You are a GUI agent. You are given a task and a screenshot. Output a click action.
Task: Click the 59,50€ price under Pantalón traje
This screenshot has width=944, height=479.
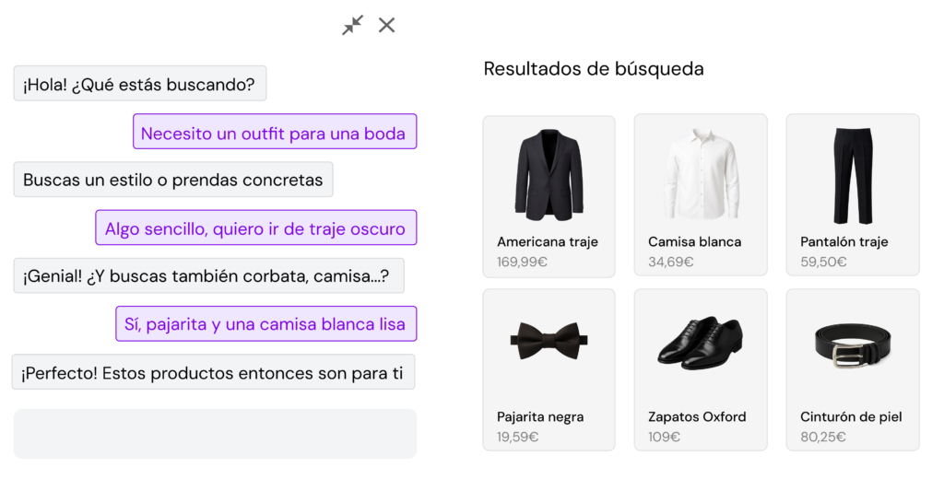pyautogui.click(x=823, y=262)
